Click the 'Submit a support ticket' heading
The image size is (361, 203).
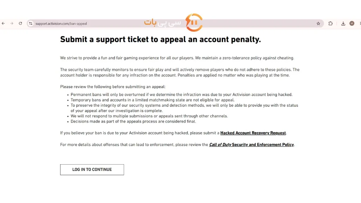[160, 39]
